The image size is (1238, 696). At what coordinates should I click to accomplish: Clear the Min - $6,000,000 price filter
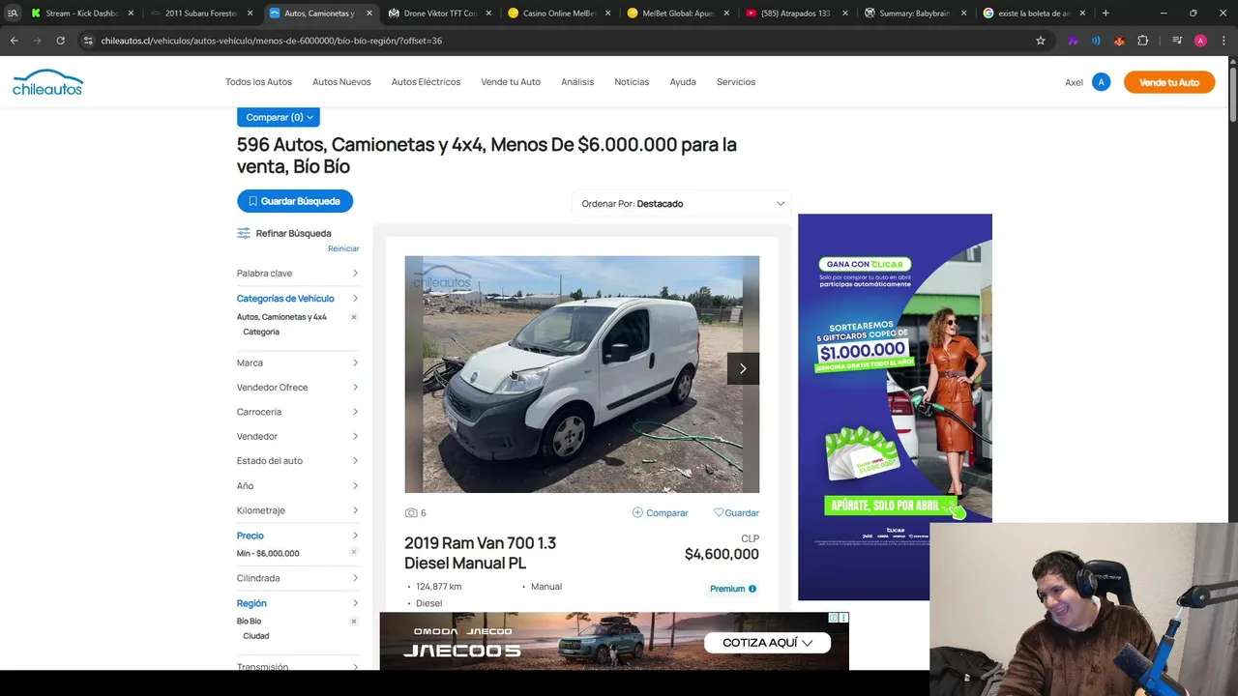tap(354, 553)
